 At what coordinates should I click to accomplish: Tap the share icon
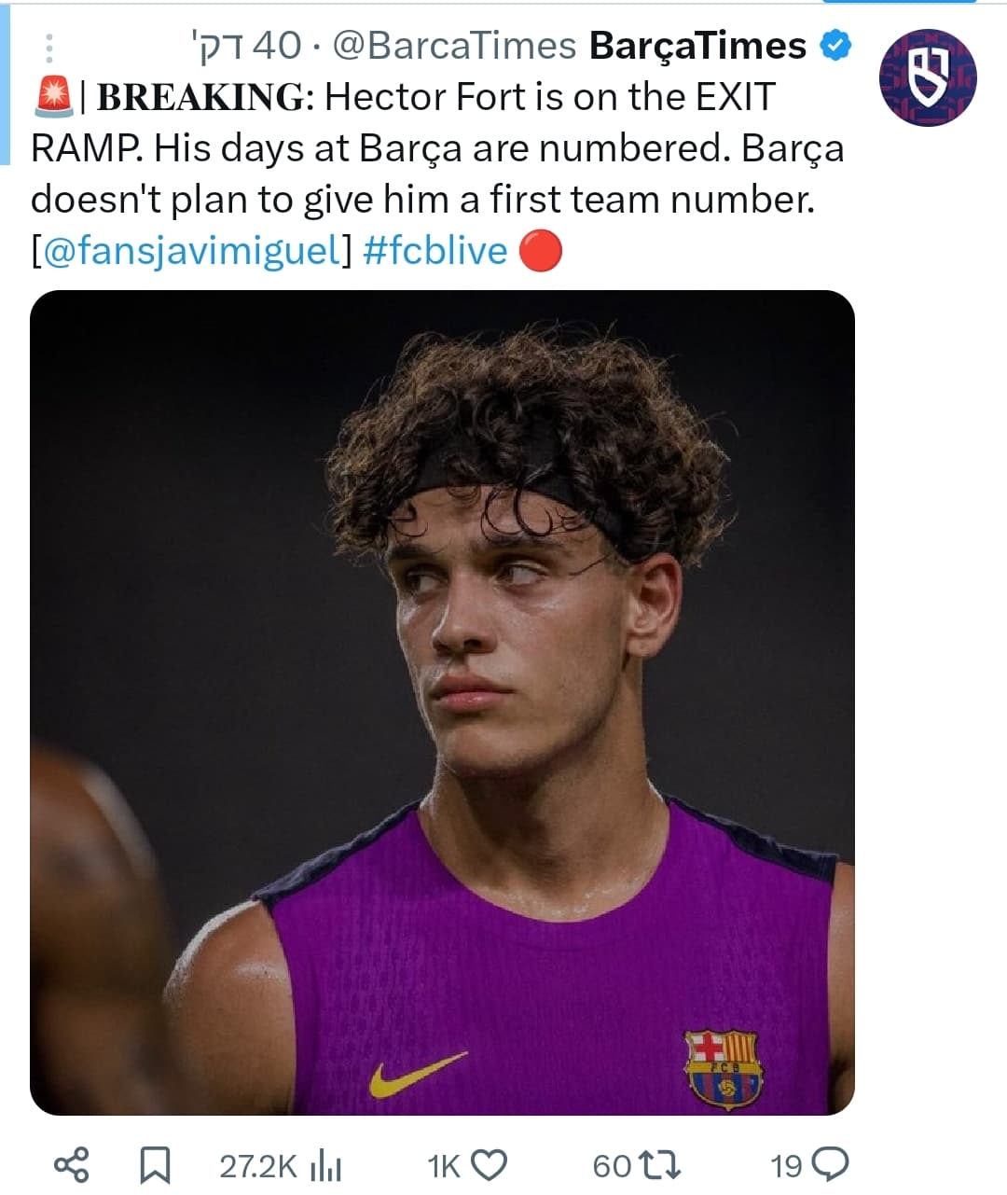[x=72, y=1164]
